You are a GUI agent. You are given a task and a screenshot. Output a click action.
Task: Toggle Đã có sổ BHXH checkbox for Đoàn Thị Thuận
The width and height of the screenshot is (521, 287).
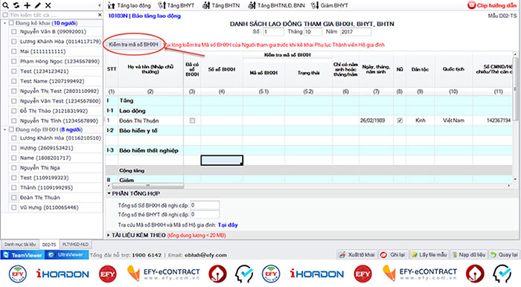[192, 120]
